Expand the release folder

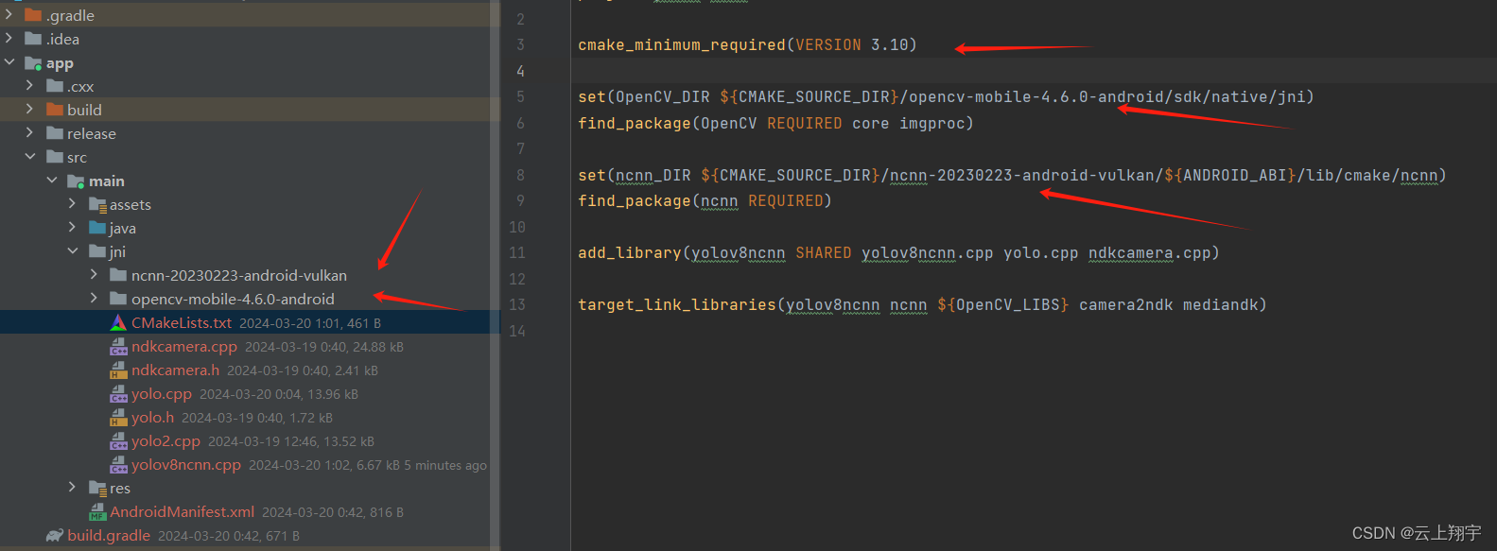coord(30,133)
